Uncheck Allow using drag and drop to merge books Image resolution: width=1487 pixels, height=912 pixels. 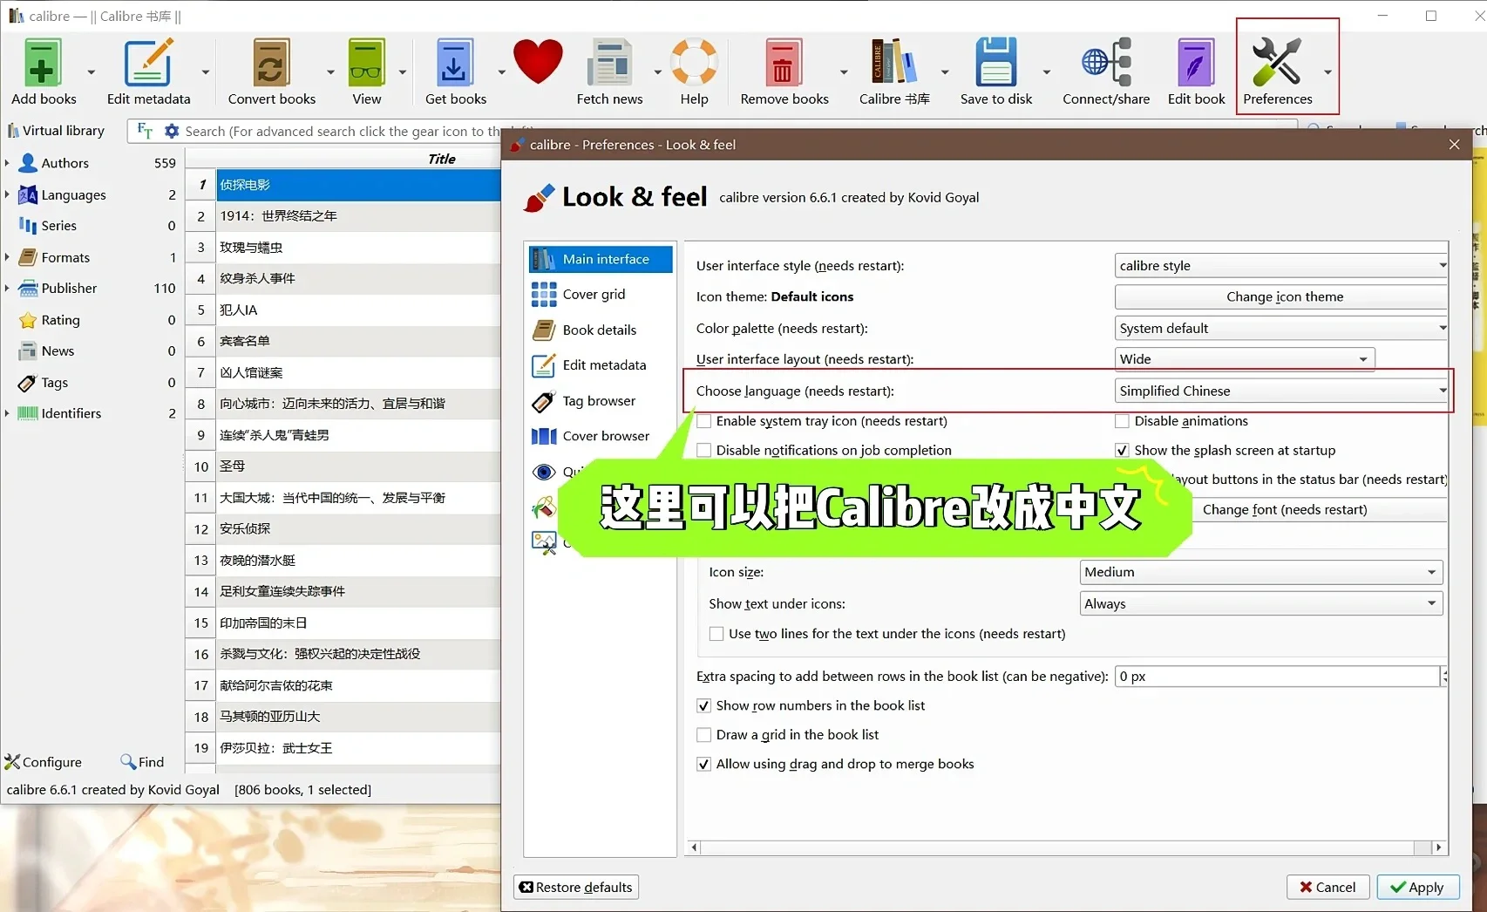tap(704, 765)
